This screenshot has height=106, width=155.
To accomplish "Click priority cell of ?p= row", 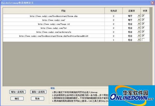I will point(114,28).
